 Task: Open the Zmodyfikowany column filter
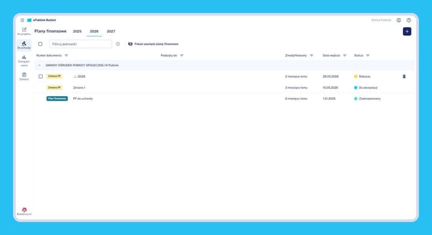311,55
